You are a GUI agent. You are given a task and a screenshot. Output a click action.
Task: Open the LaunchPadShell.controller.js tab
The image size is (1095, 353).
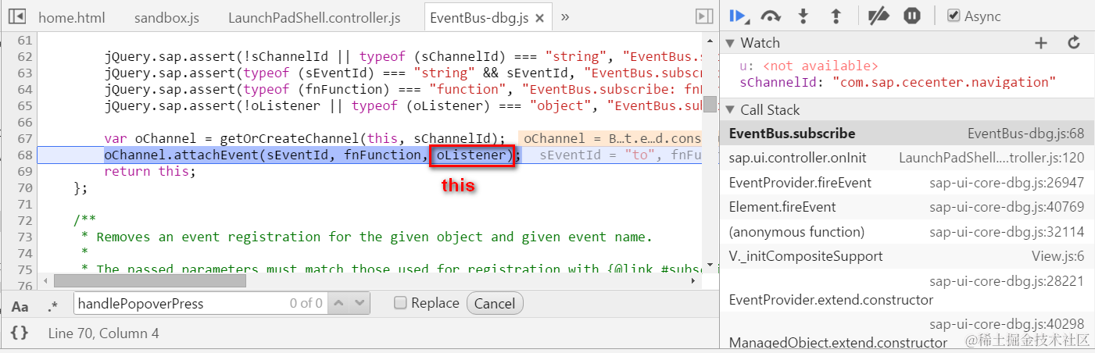[x=314, y=17]
